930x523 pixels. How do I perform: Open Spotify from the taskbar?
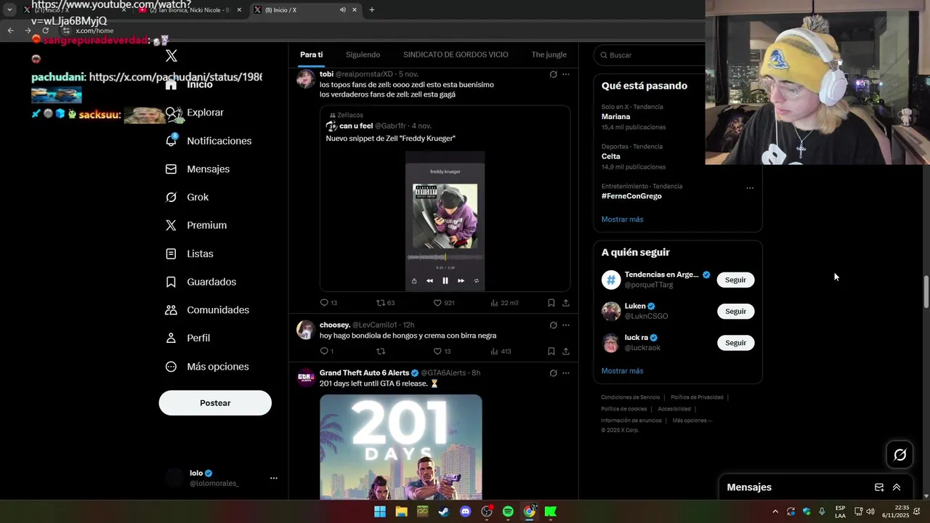point(508,511)
